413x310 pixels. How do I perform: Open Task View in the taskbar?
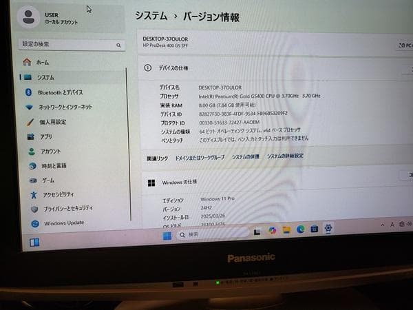[x=257, y=232]
